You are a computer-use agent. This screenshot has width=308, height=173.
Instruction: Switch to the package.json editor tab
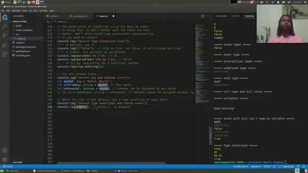pyautogui.click(x=80, y=16)
